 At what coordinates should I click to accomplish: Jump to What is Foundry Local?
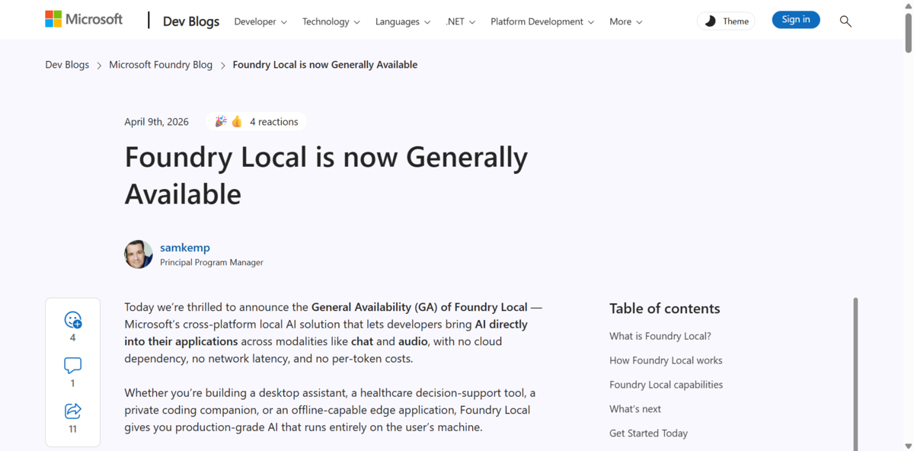660,336
